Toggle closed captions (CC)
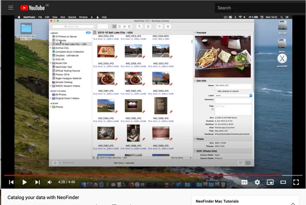The height and width of the screenshot is (205, 306). click(244, 182)
